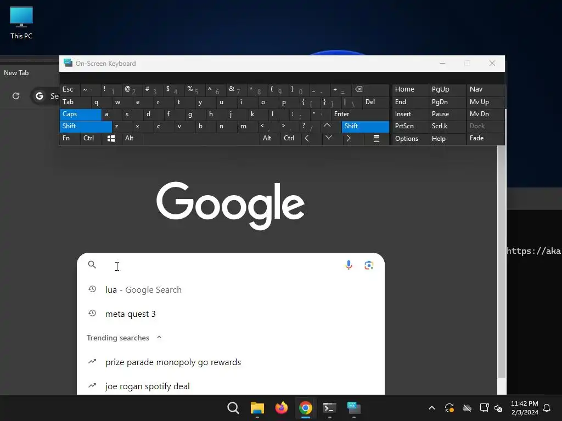Select 'meta quest 3' history suggestion
The width and height of the screenshot is (562, 421).
click(x=231, y=314)
